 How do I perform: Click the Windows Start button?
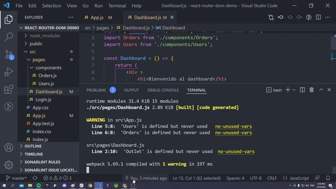4,185
